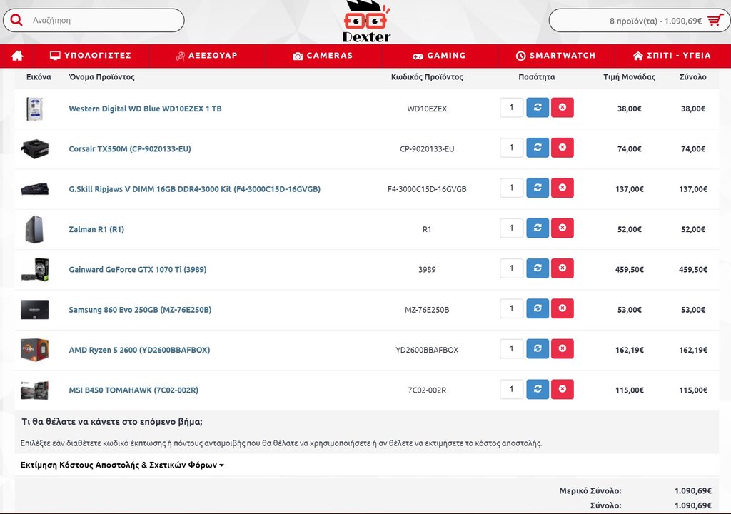Click unit price 459,50€ for Gainward
The image size is (731, 514).
(x=630, y=269)
